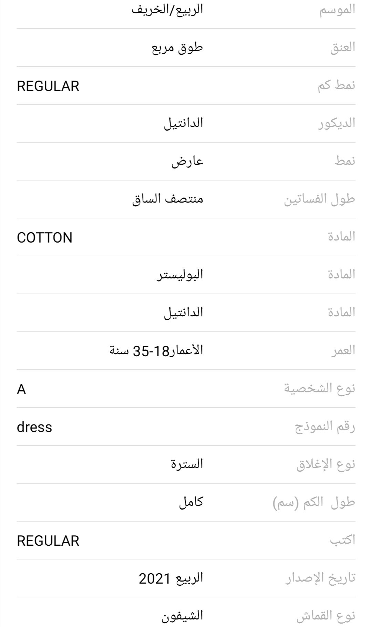
Task: Select the الشيفون fabric type value
Action: point(182,616)
